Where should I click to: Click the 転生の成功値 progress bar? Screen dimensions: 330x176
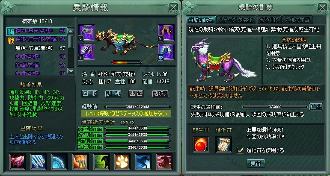click(275, 107)
